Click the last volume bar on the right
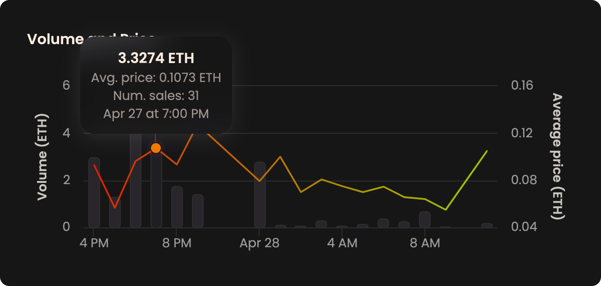 tap(487, 225)
